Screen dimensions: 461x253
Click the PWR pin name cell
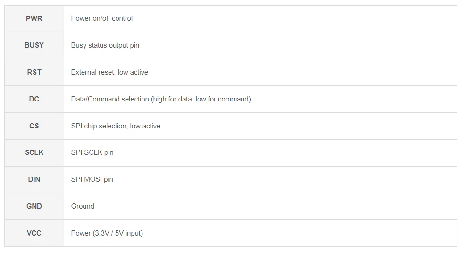pos(34,18)
